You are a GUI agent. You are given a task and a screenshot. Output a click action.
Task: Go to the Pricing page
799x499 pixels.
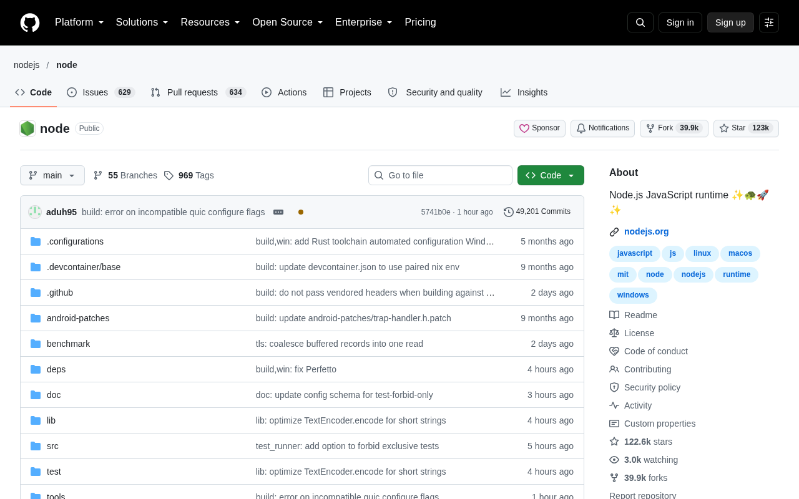[x=420, y=22]
